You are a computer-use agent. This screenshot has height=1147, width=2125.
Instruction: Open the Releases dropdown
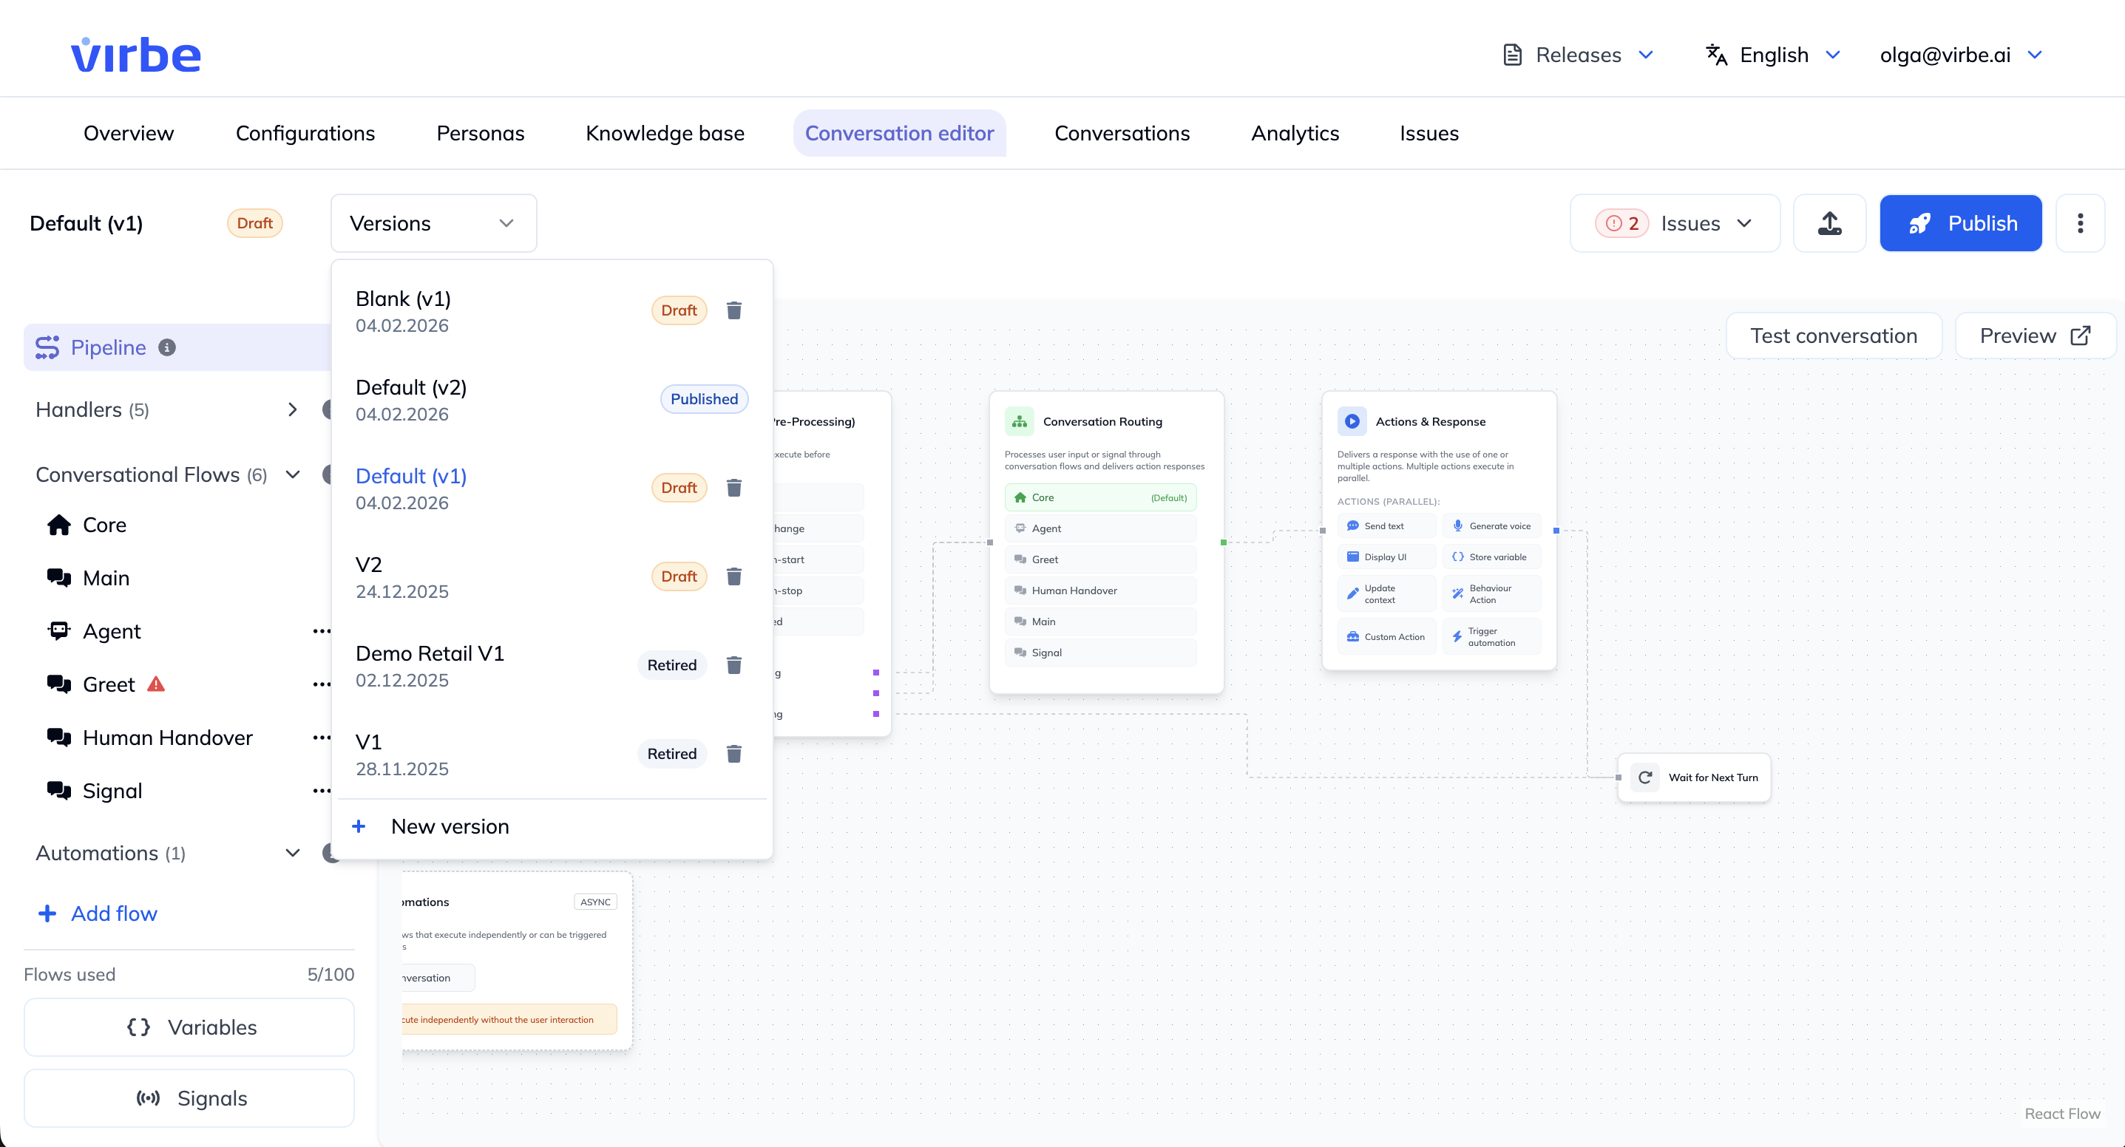(x=1579, y=55)
